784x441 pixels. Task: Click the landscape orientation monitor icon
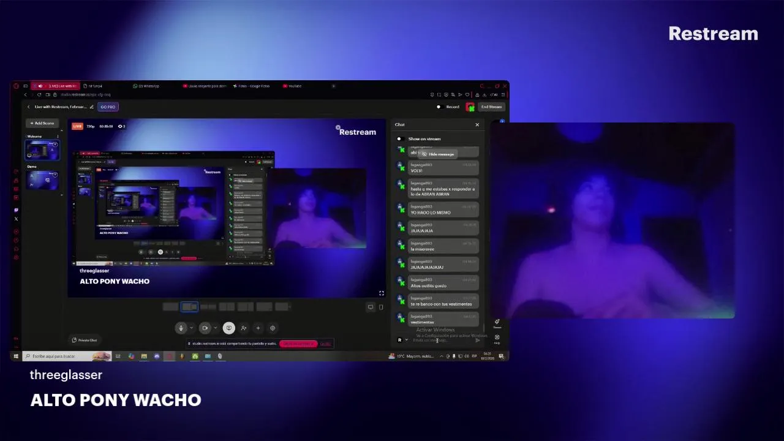click(x=371, y=307)
